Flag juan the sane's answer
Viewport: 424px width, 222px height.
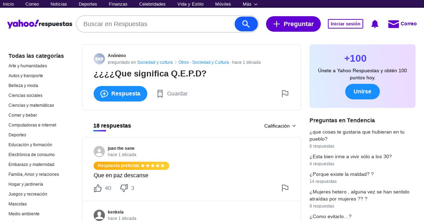coord(285,188)
